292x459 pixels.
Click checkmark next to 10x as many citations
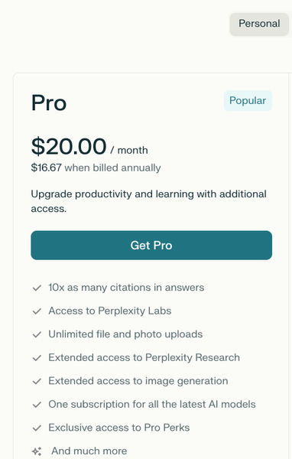(37, 288)
